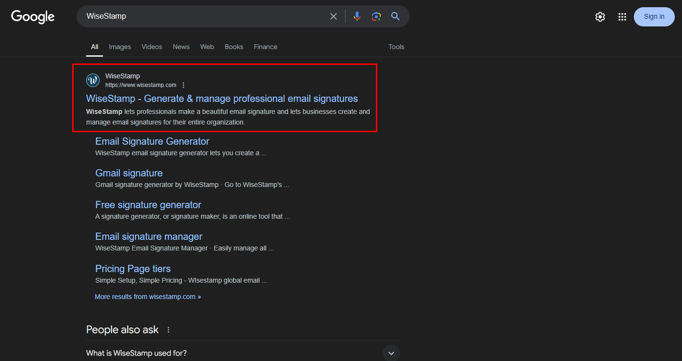Screen dimensions: 682x361
Task: Open Free signature generator sitelink
Action: (148, 205)
